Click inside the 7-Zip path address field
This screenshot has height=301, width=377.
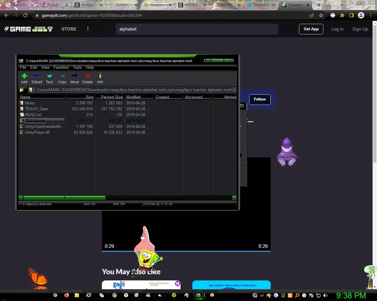[133, 90]
